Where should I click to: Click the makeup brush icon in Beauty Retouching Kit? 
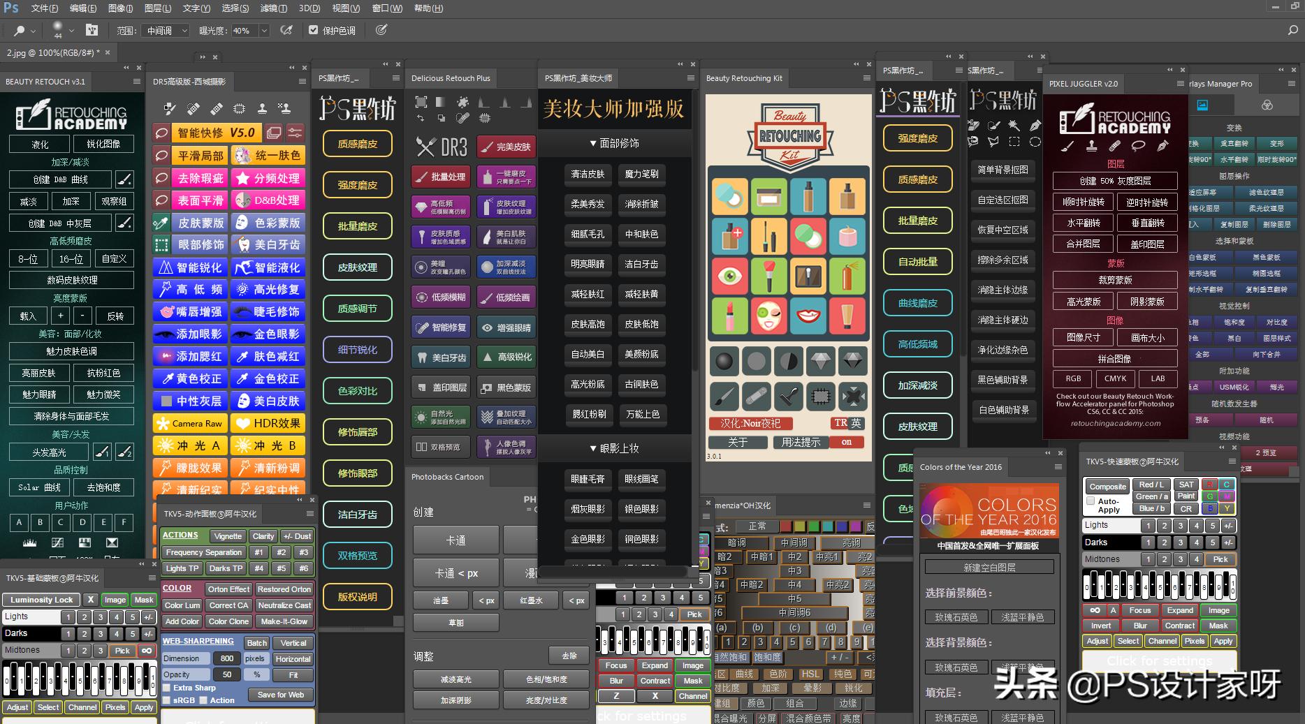(x=768, y=276)
